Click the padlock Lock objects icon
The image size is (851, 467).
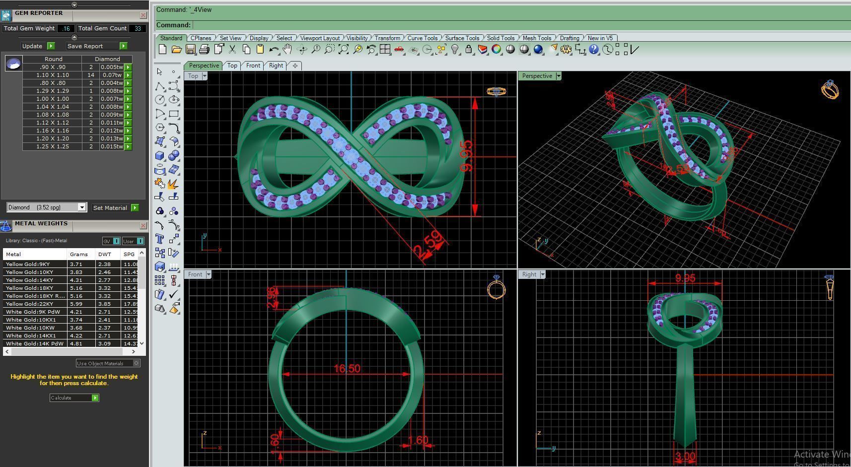(469, 49)
